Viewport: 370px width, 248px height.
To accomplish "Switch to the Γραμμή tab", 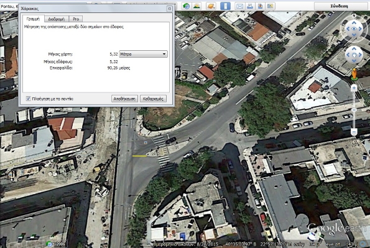I will (x=33, y=19).
